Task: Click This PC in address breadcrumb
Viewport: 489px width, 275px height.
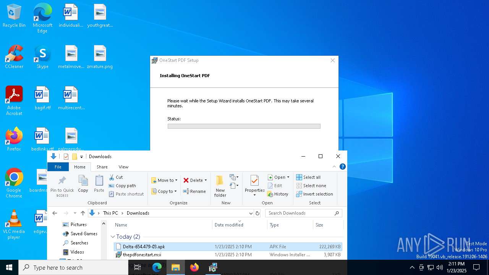Action: click(110, 213)
